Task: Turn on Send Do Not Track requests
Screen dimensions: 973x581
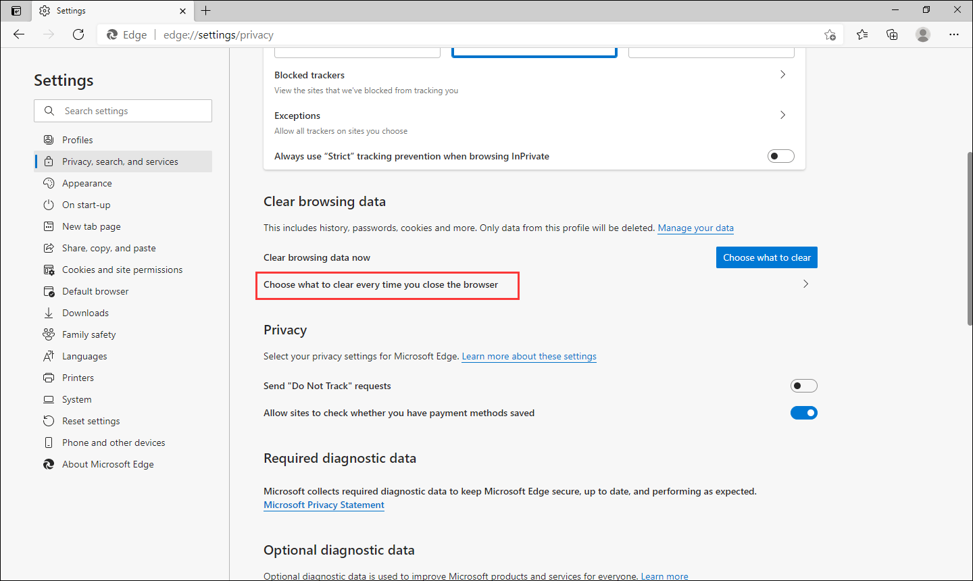Action: click(x=804, y=385)
